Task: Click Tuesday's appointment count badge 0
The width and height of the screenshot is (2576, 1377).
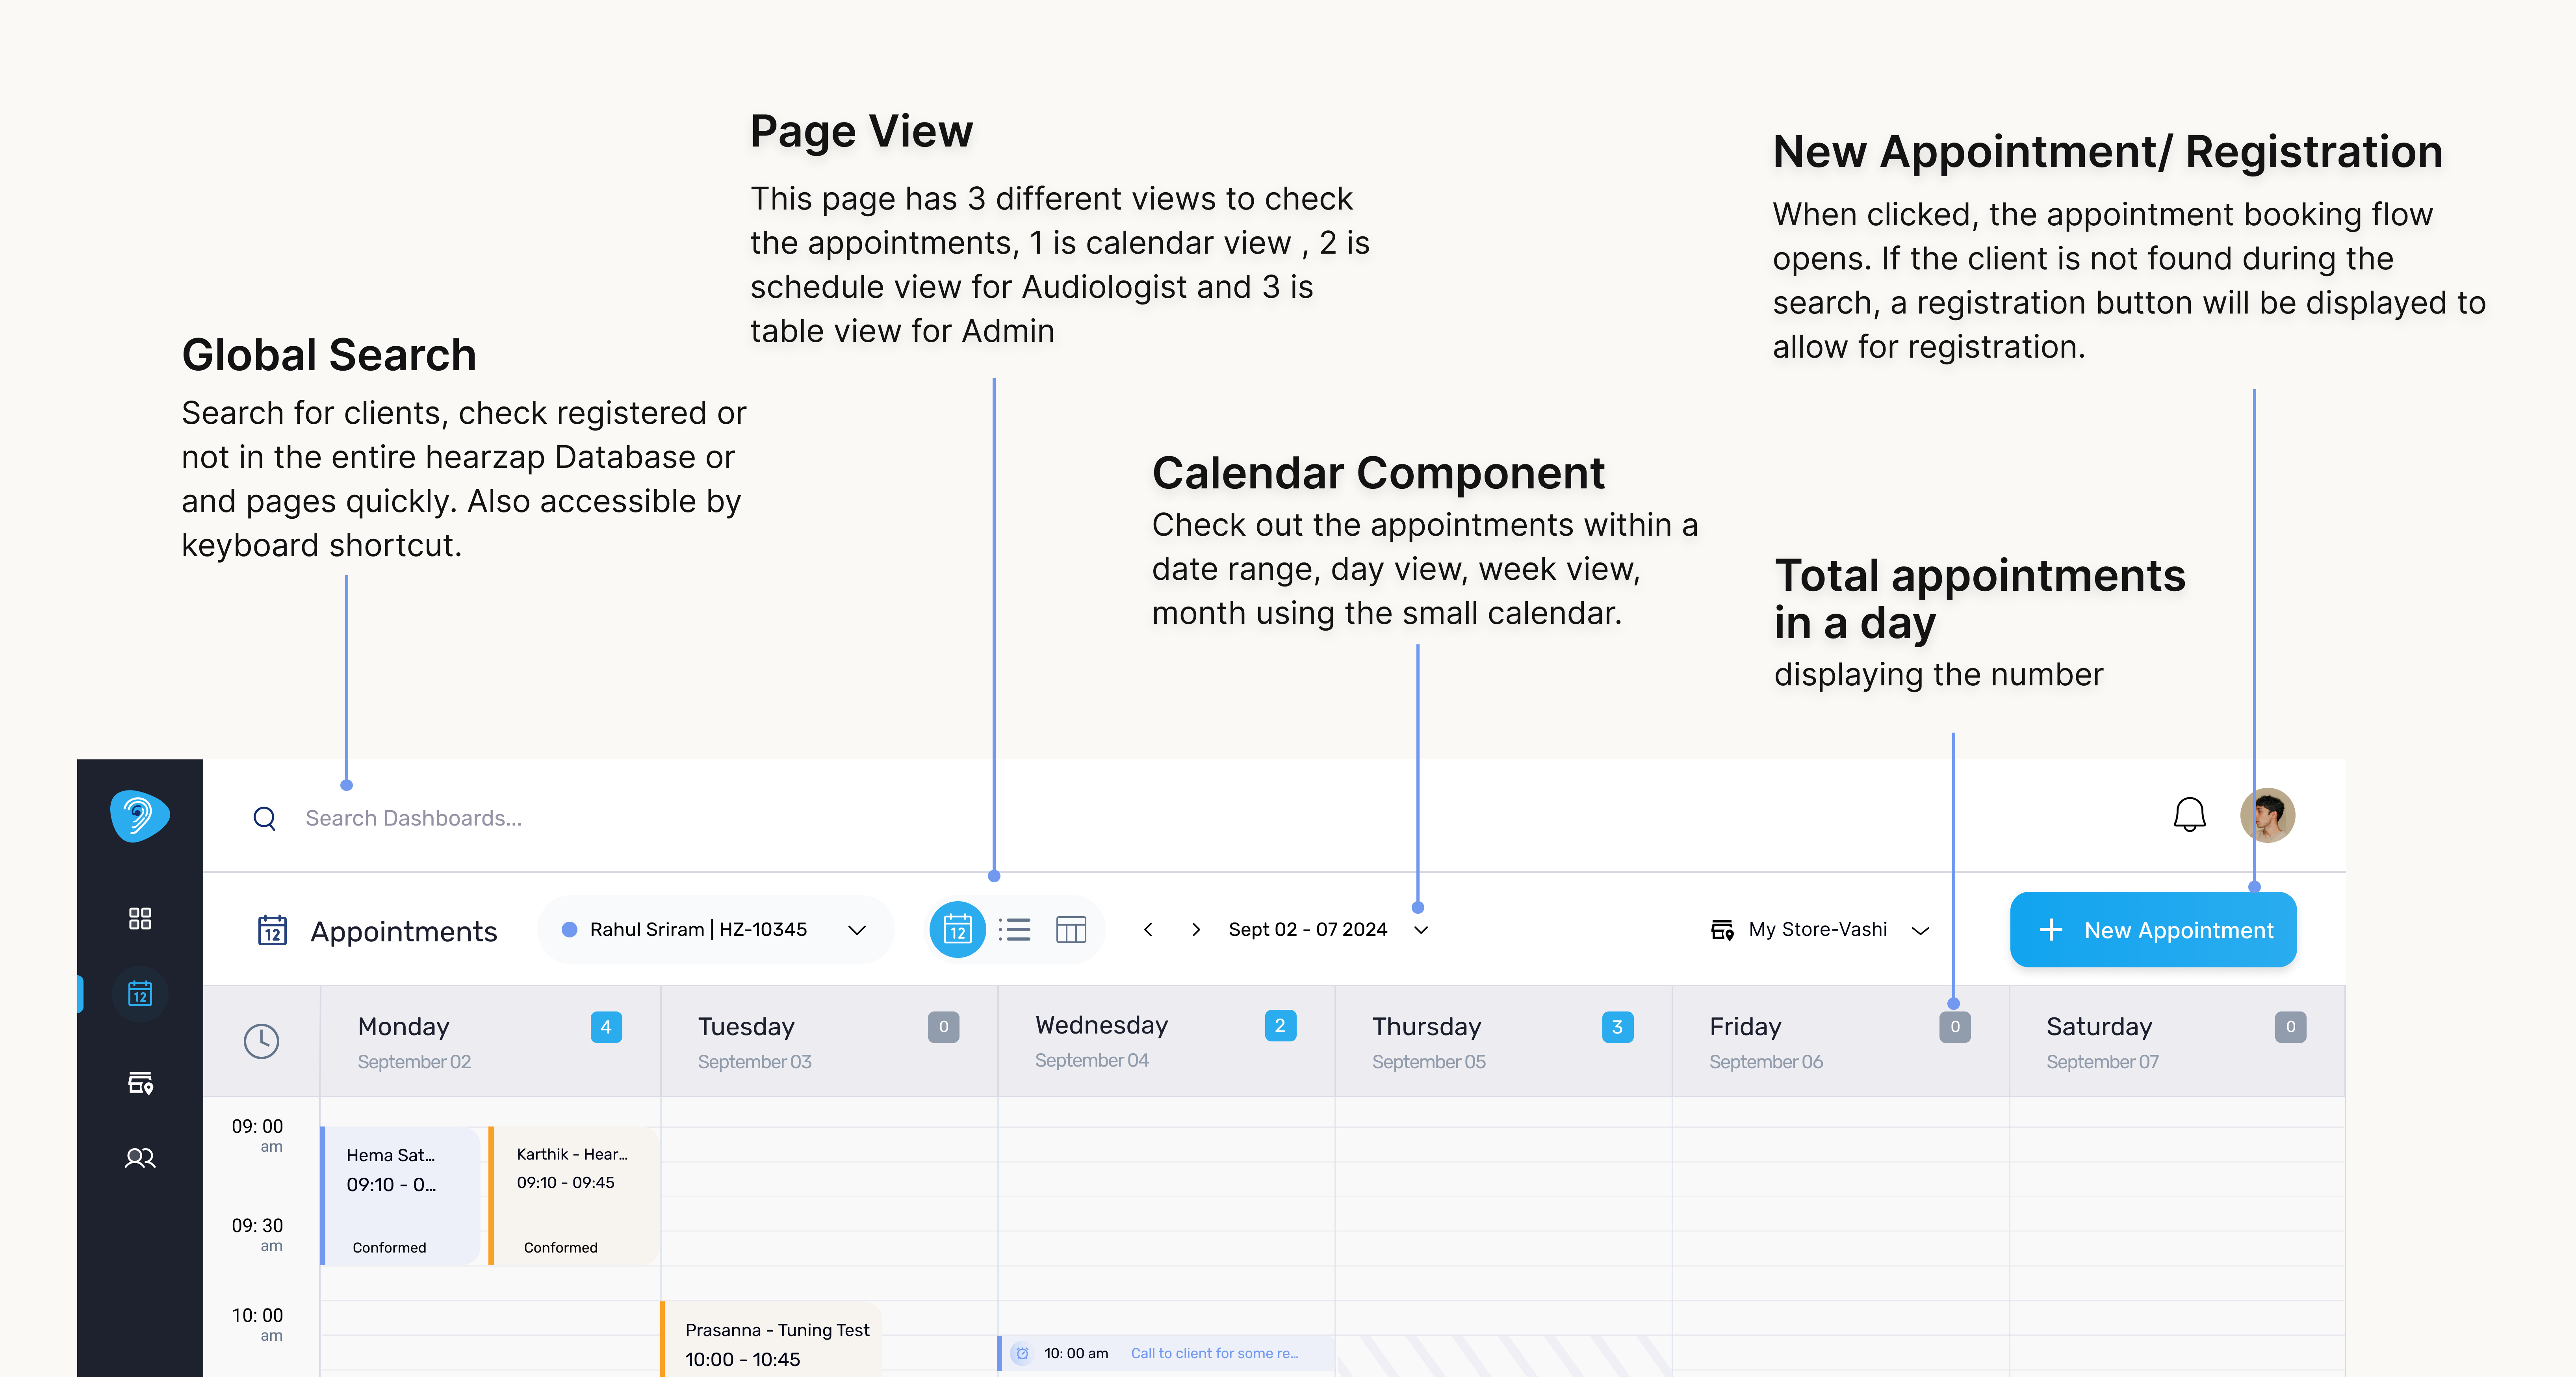Action: pos(943,1027)
